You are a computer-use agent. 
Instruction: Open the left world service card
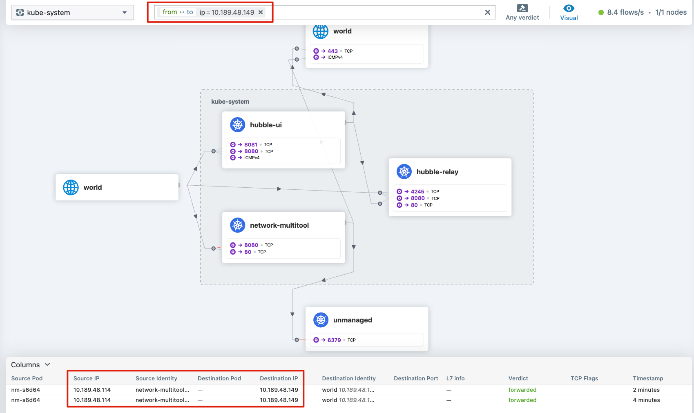[x=117, y=187]
